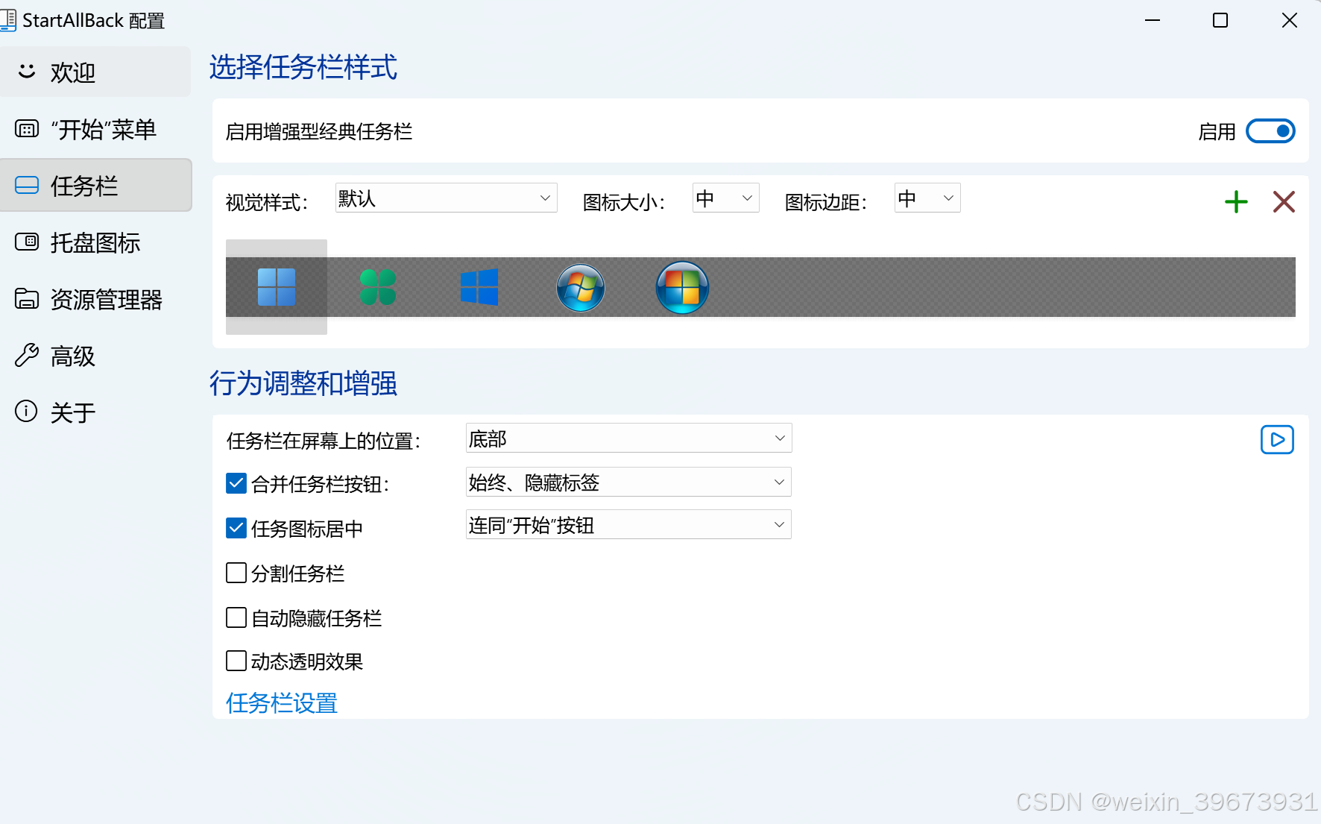Click the taskbar icon beside 任务栏
The image size is (1321, 824).
point(27,185)
